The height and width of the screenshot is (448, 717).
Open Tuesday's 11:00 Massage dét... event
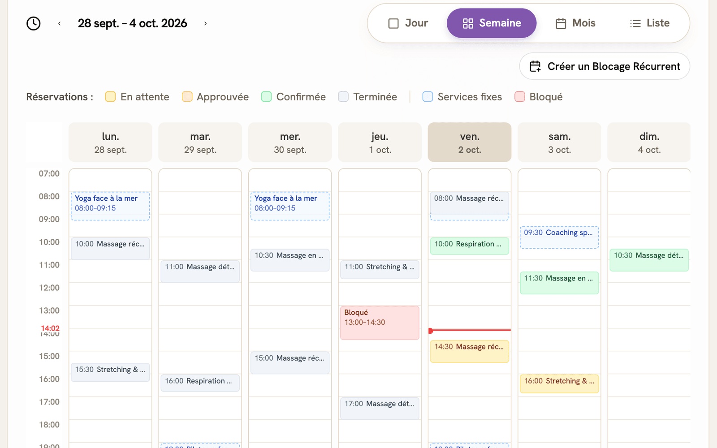[x=200, y=271]
